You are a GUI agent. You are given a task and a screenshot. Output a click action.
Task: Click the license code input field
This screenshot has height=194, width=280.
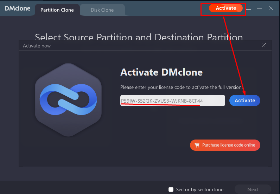click(172, 101)
